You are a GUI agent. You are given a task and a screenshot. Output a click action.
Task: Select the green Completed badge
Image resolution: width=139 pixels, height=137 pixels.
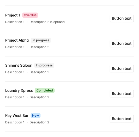tap(45, 90)
